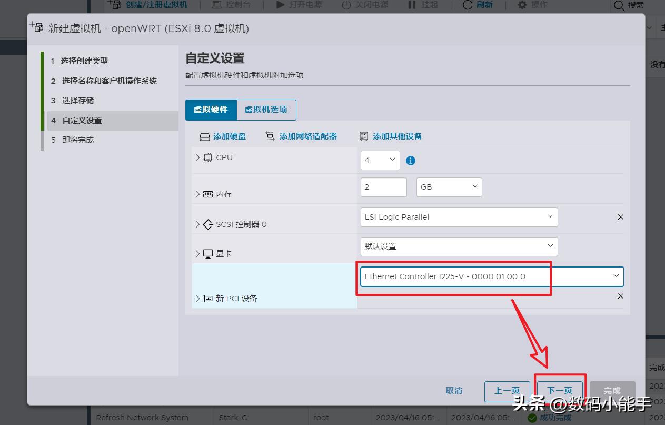Expand the new PCI device row

click(198, 299)
